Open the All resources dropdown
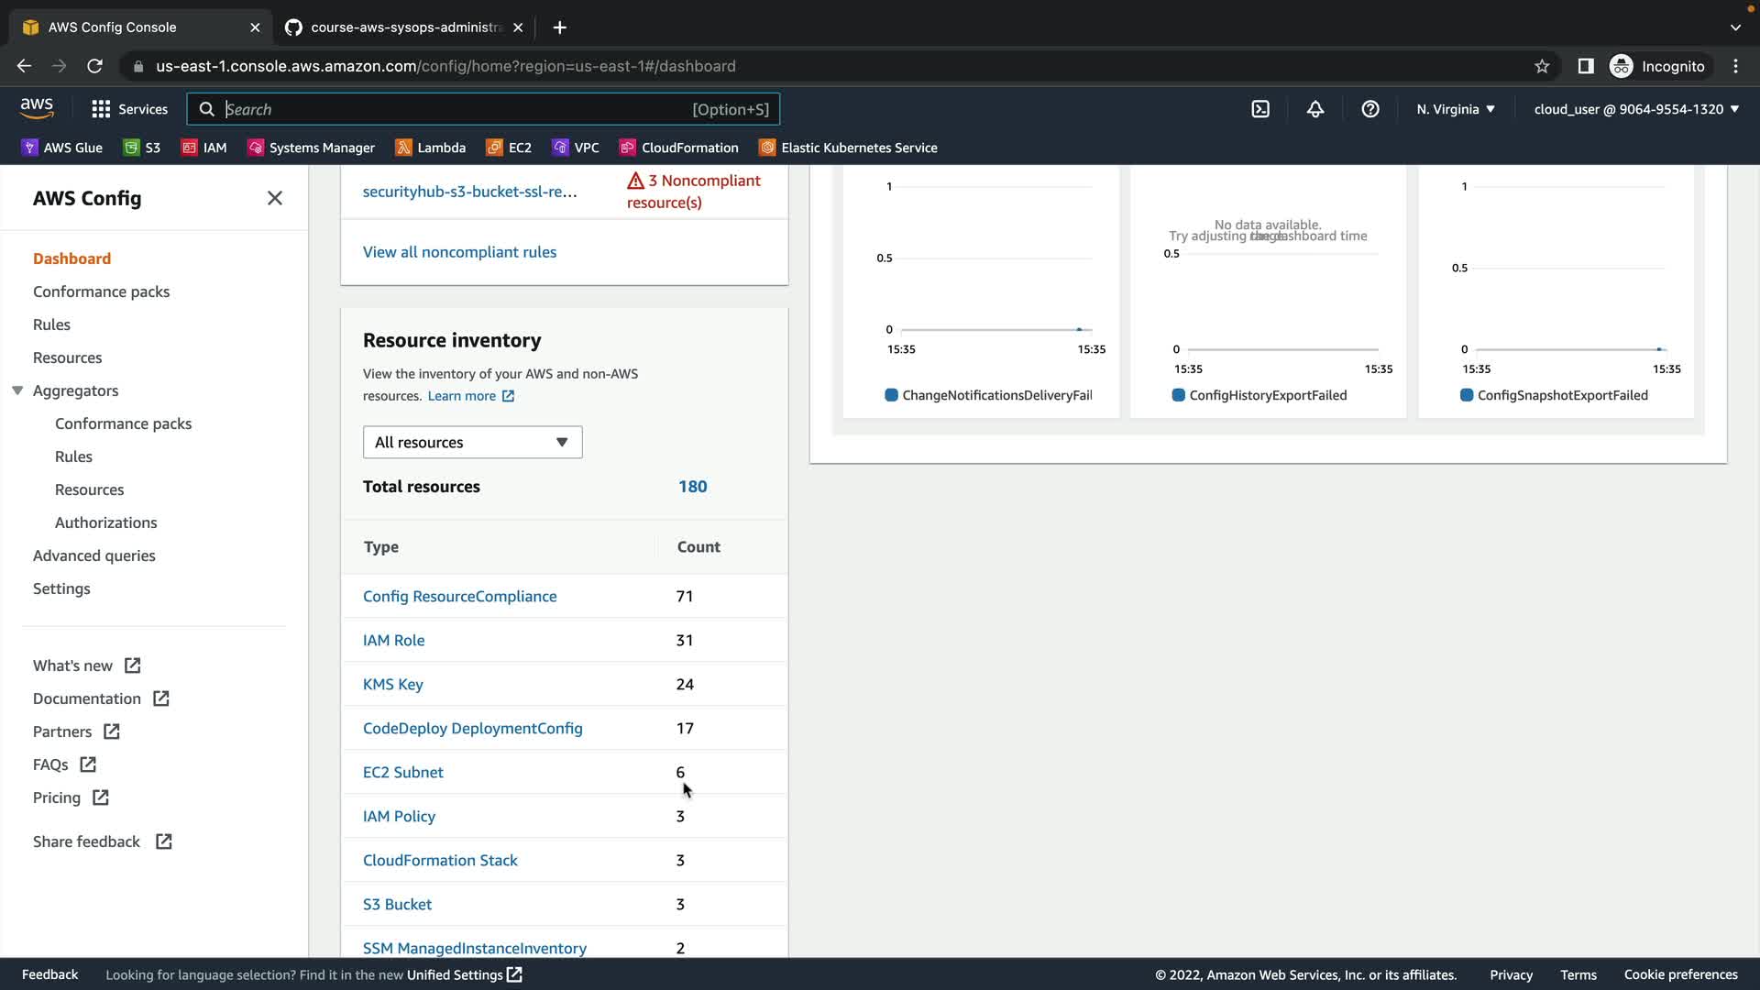Image resolution: width=1760 pixels, height=990 pixels. pyautogui.click(x=472, y=442)
